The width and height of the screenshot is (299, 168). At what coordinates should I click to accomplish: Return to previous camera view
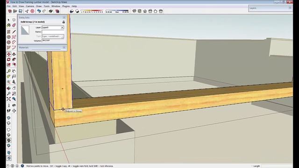pos(14,99)
